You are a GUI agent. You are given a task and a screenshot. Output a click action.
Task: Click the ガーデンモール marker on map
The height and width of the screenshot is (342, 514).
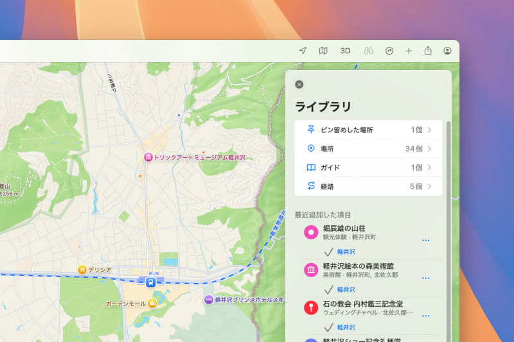152,304
